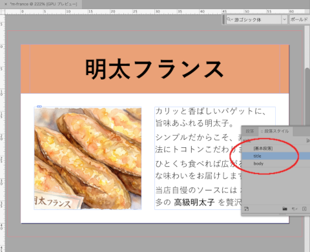Click the body line カリッと香ばしいバゲットに
Screen dimensions: 310x252
point(211,111)
